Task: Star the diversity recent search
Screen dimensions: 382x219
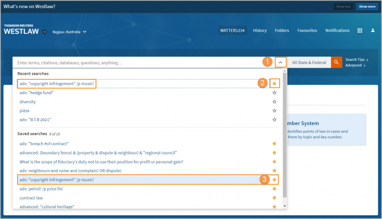Action: 274,102
